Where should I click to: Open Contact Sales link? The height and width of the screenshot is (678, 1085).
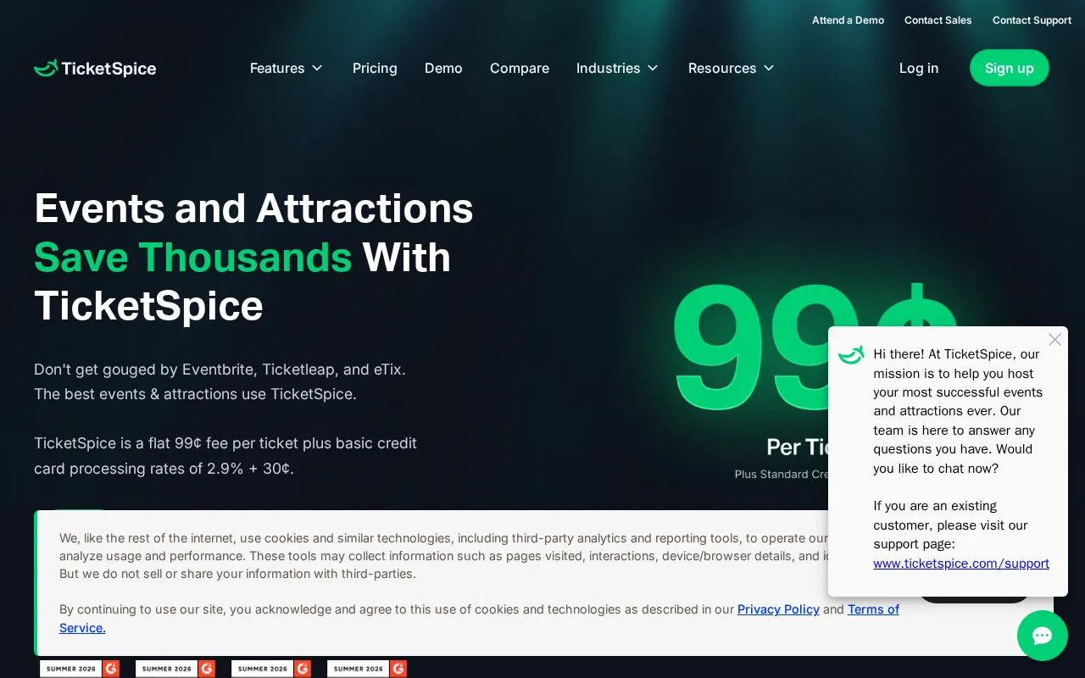click(x=938, y=20)
